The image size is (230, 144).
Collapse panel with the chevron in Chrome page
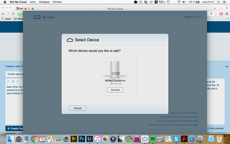(x=227, y=66)
